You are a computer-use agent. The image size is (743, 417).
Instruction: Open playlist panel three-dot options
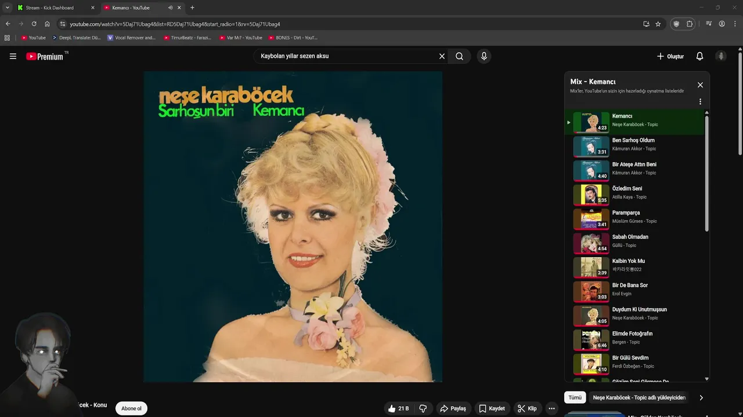coord(700,101)
